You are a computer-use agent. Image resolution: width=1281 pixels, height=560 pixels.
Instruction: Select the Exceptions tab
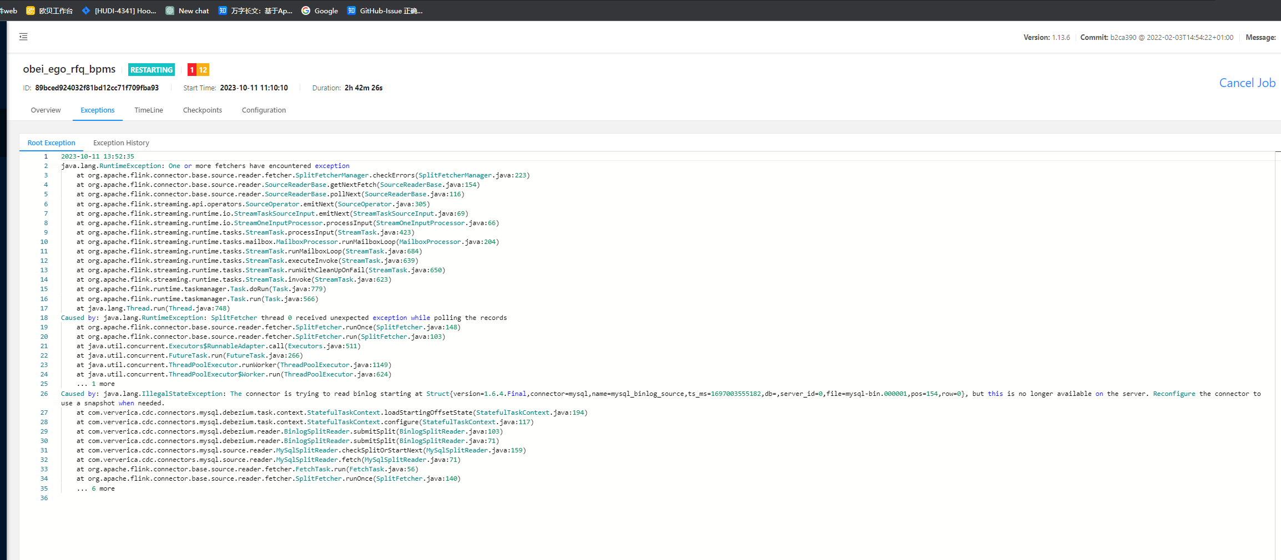coord(98,110)
